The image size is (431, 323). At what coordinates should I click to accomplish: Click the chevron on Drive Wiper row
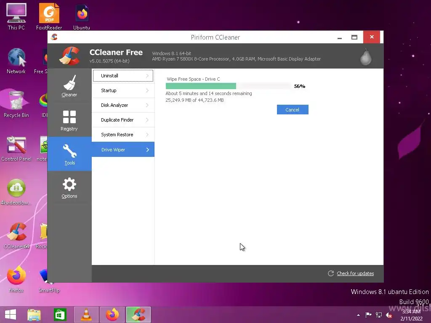pyautogui.click(x=148, y=150)
